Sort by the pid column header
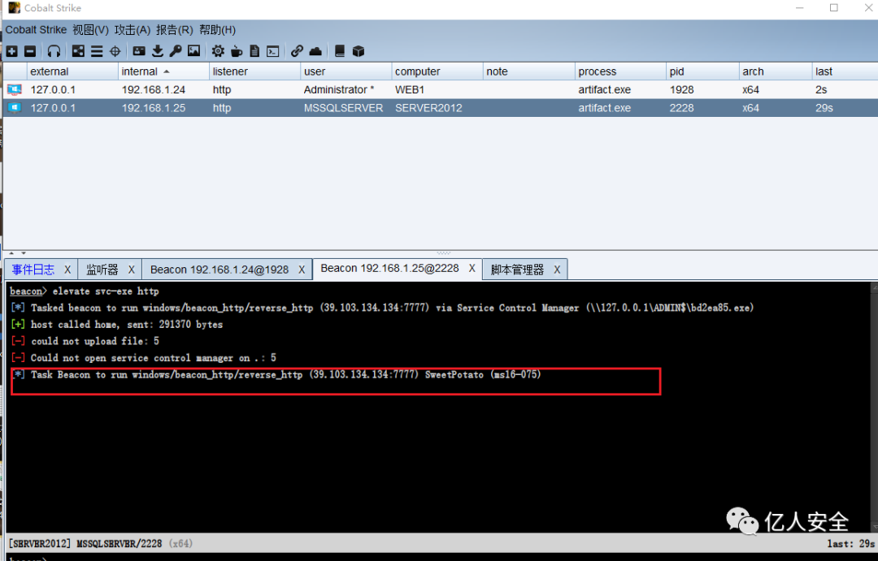This screenshot has height=561, width=878. click(x=702, y=71)
